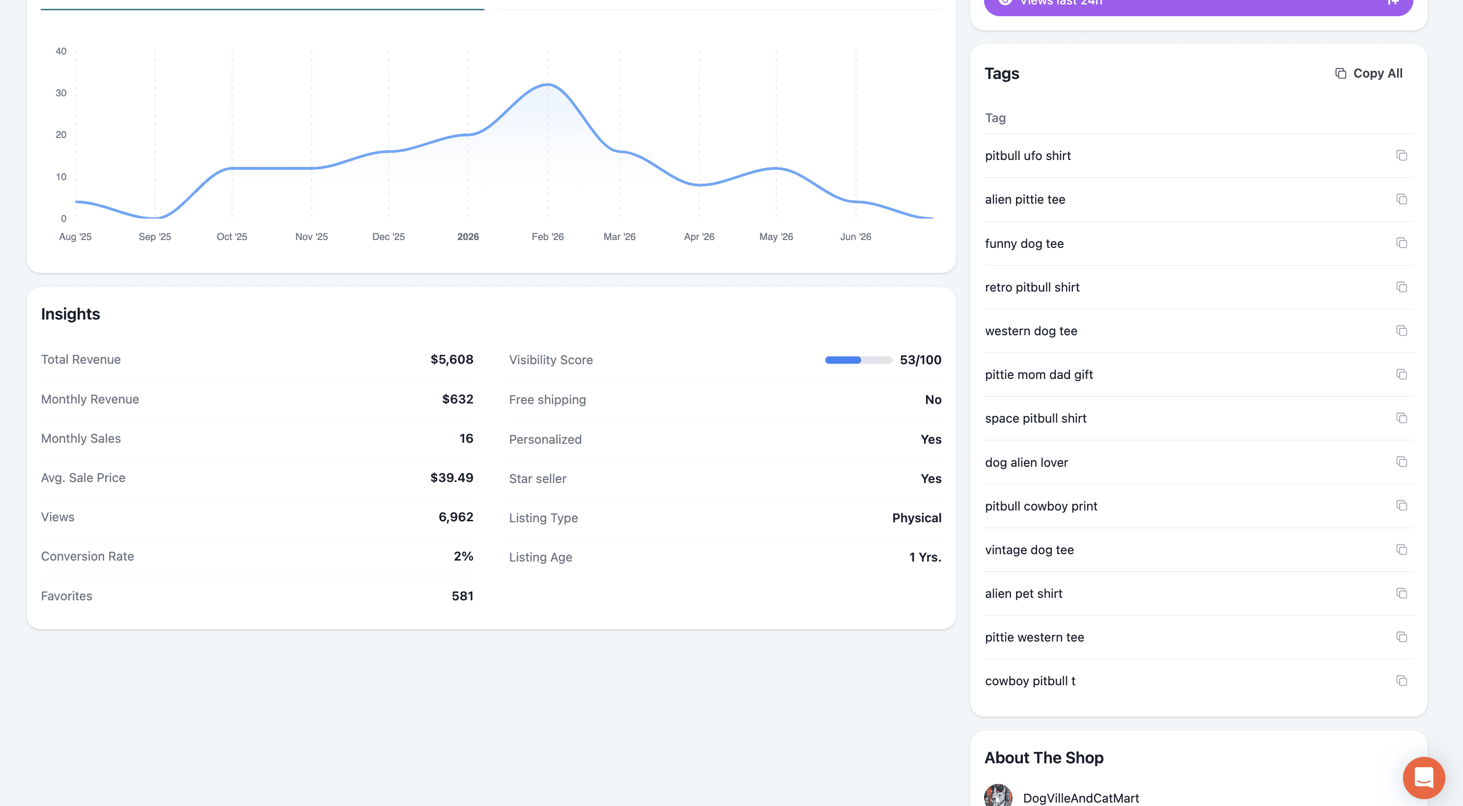
Task: Copy the 'pittie western tee' tag
Action: [x=1401, y=637]
